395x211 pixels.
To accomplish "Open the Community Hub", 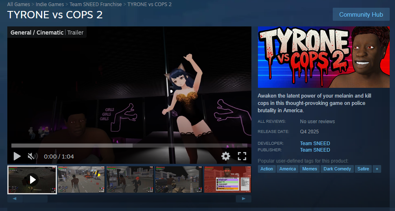I will [x=361, y=14].
